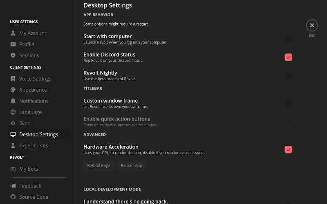Click the My Account person icon
The width and height of the screenshot is (327, 204).
click(x=13, y=33)
